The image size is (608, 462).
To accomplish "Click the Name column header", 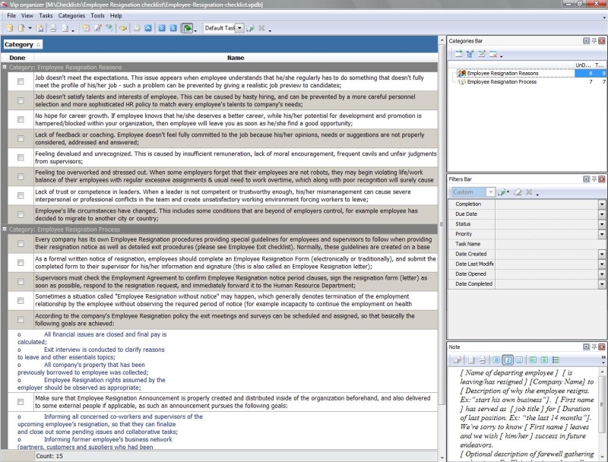I will point(236,58).
